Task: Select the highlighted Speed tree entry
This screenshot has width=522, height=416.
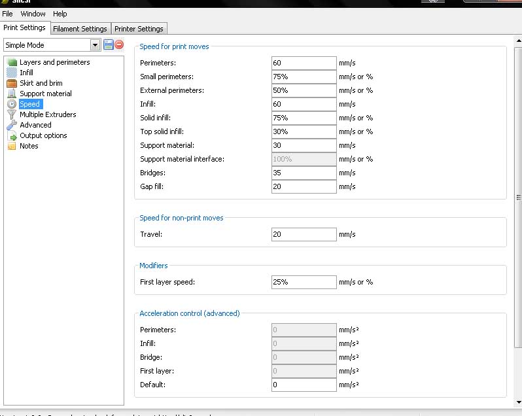Action: coord(29,104)
